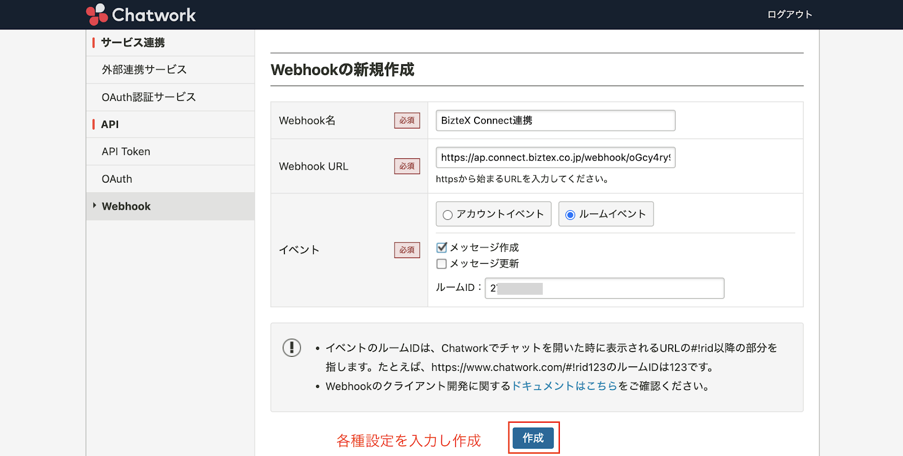Click the Webhook名 input field

[x=555, y=121]
